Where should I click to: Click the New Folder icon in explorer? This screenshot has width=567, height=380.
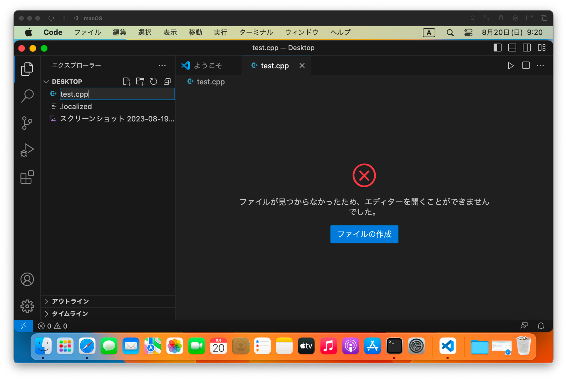click(140, 82)
